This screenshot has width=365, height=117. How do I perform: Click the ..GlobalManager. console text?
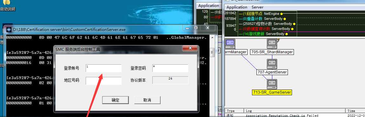point(186,38)
